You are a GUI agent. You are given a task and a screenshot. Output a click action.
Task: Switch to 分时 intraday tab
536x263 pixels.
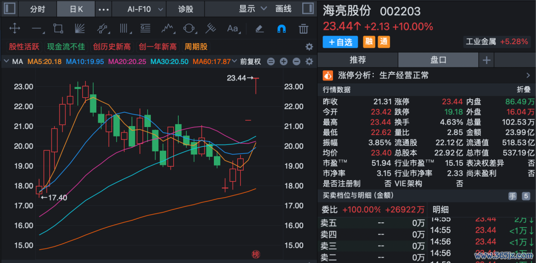[x=38, y=9]
